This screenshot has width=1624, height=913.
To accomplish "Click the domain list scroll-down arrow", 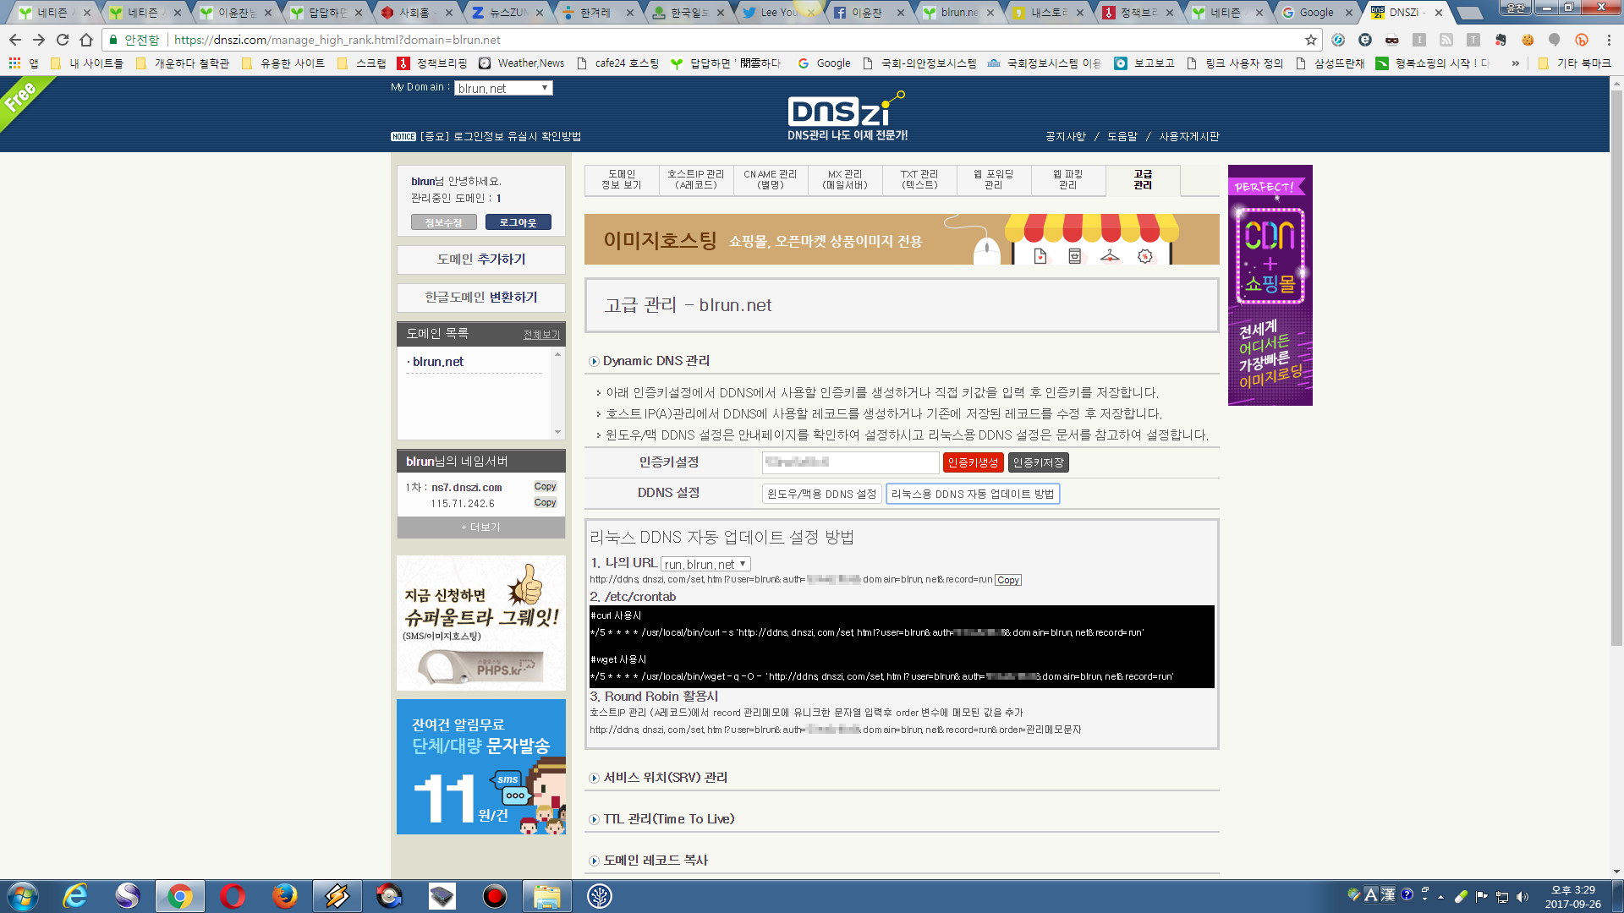I will (557, 433).
